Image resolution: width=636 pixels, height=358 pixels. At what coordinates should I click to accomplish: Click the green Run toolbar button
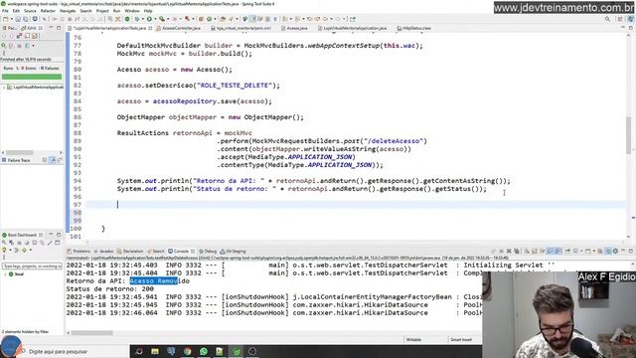point(149,19)
